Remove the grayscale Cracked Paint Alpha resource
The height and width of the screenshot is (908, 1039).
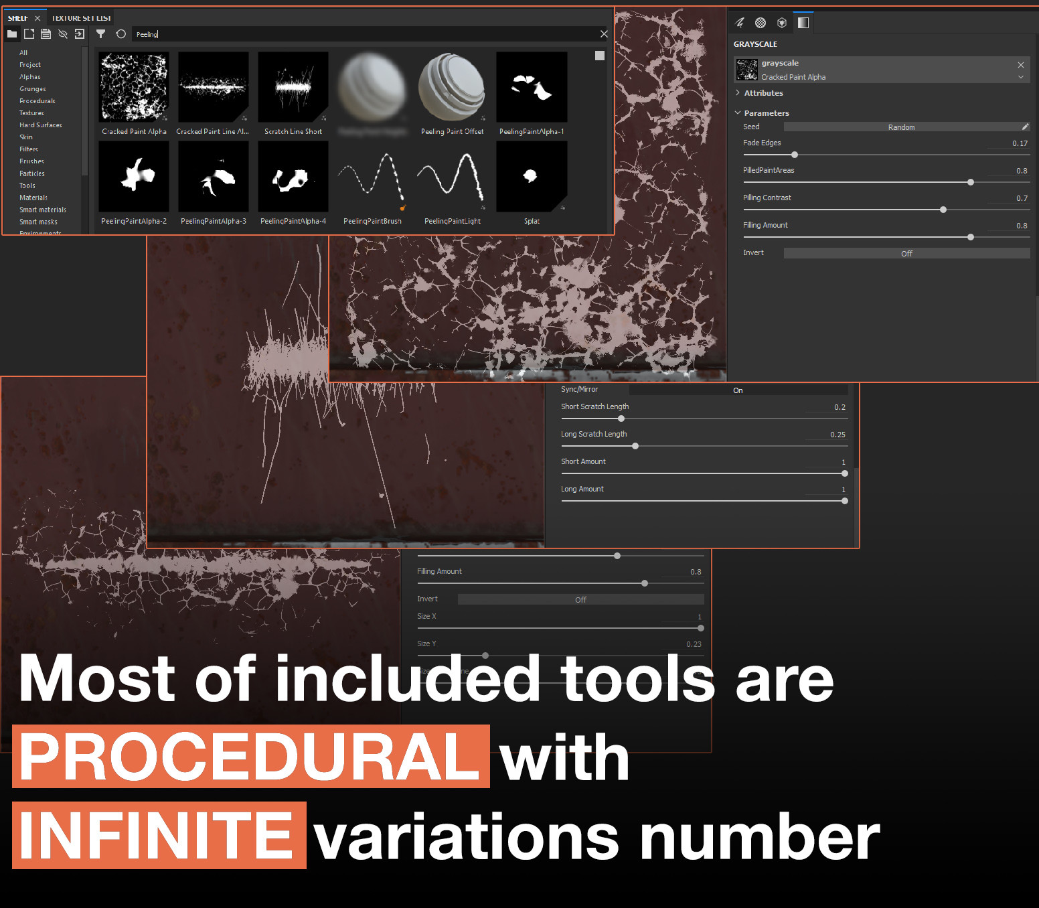click(x=1021, y=65)
